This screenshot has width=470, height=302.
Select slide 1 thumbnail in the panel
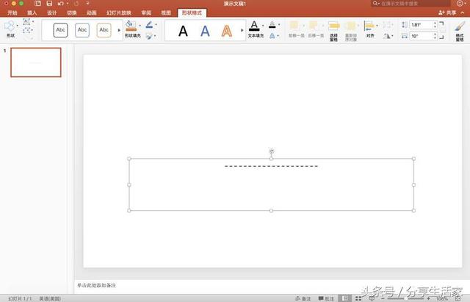tap(35, 63)
